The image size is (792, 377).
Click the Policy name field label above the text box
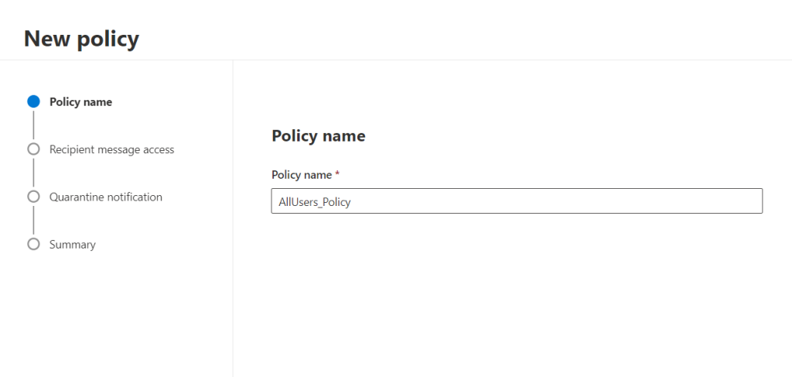[x=302, y=175]
